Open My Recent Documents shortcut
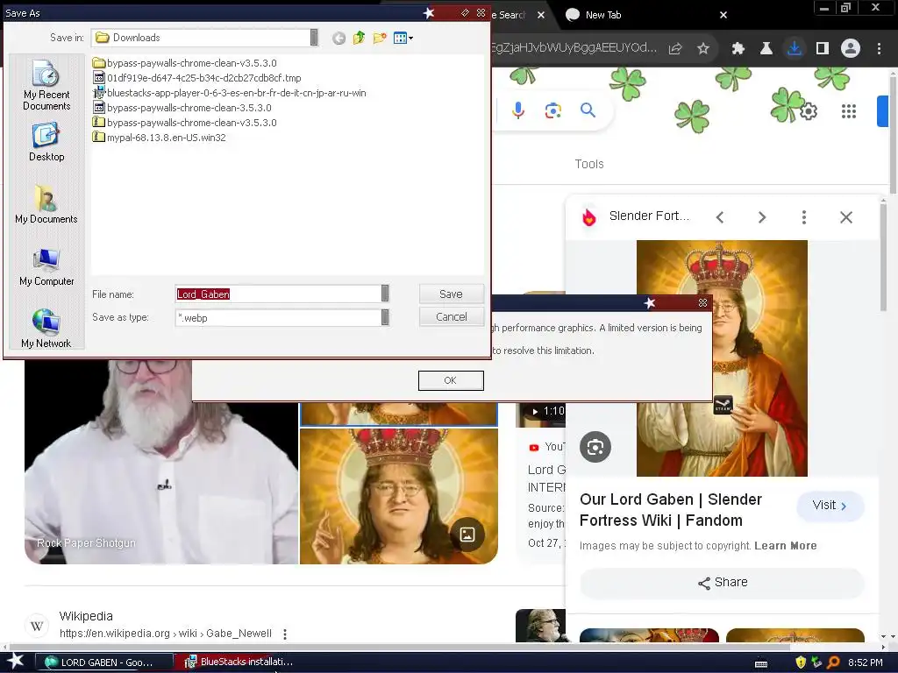 point(46,85)
